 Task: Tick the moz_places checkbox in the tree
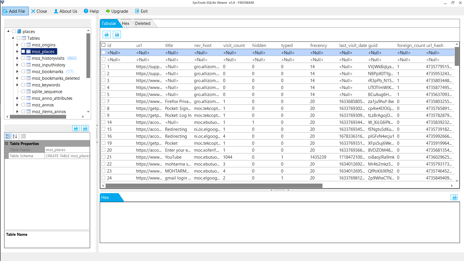[23, 51]
